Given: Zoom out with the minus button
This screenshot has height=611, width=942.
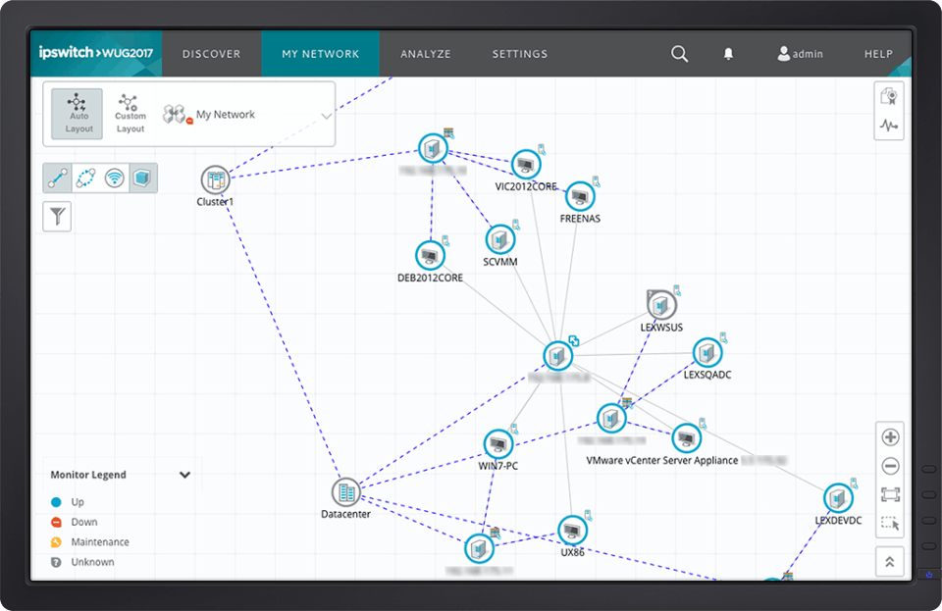Looking at the screenshot, I should tap(890, 466).
